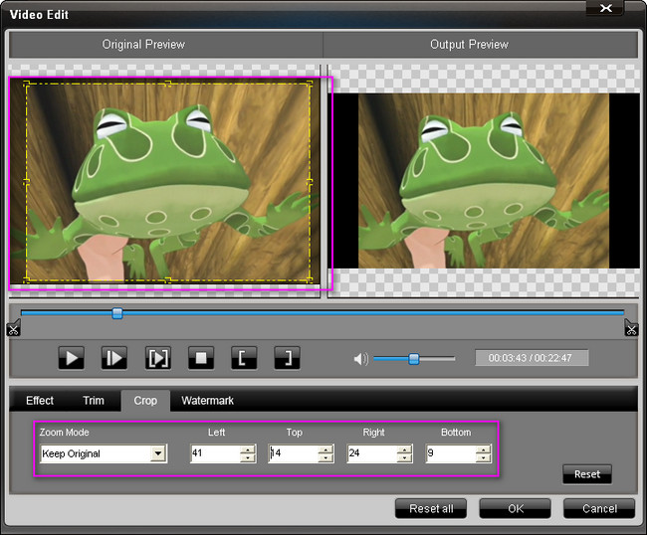Image resolution: width=647 pixels, height=535 pixels.
Task: Click the Play button
Action: click(x=72, y=358)
